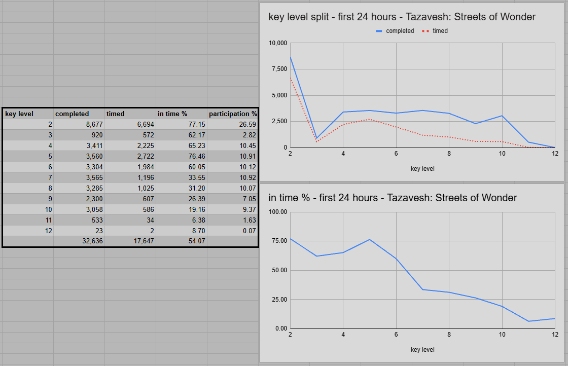Select completed value 533 cell

point(79,220)
